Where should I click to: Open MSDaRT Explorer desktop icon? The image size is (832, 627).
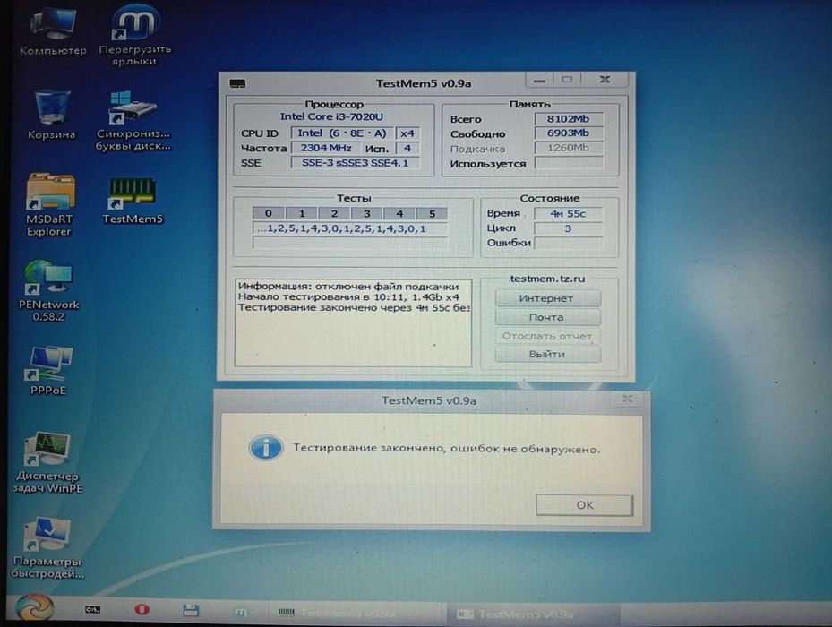click(49, 204)
